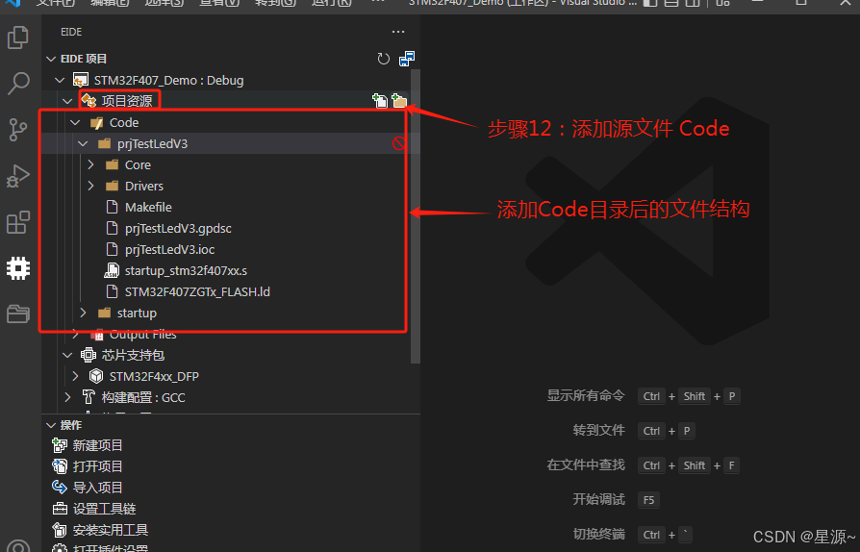
Task: Expand the 构建配置 : GCC node
Action: point(67,397)
